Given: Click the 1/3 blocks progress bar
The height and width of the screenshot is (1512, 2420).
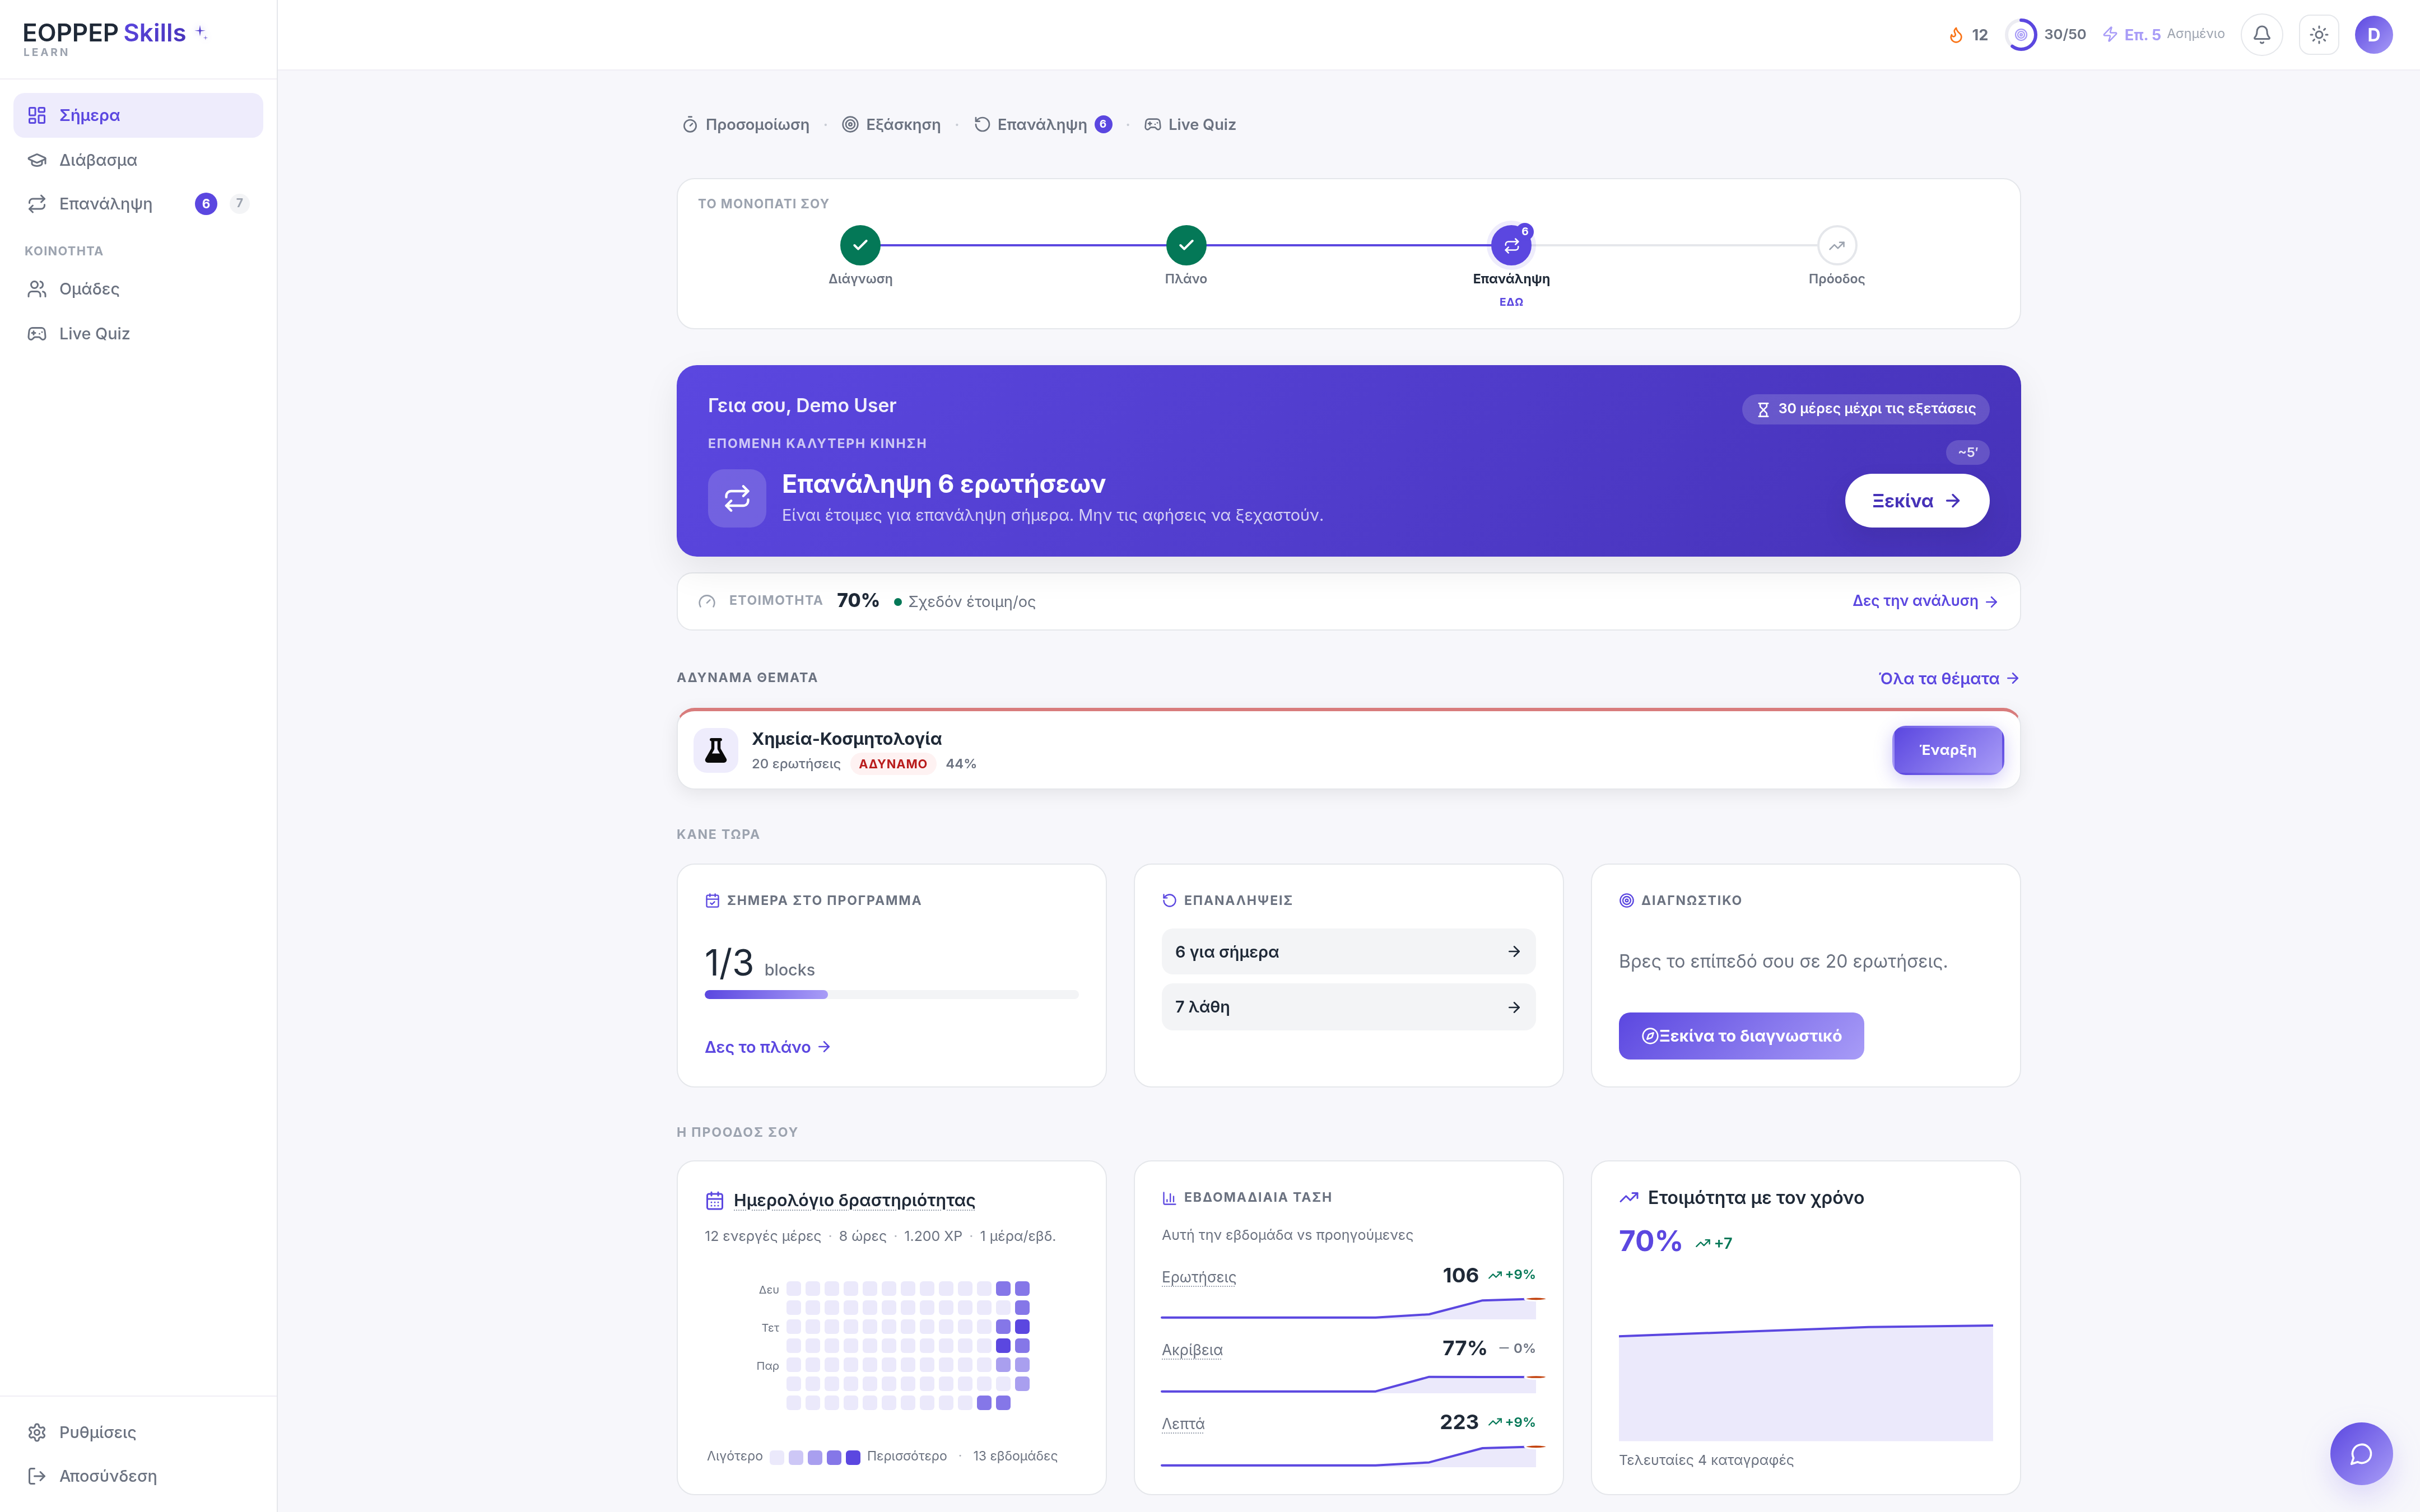Looking at the screenshot, I should (x=891, y=994).
